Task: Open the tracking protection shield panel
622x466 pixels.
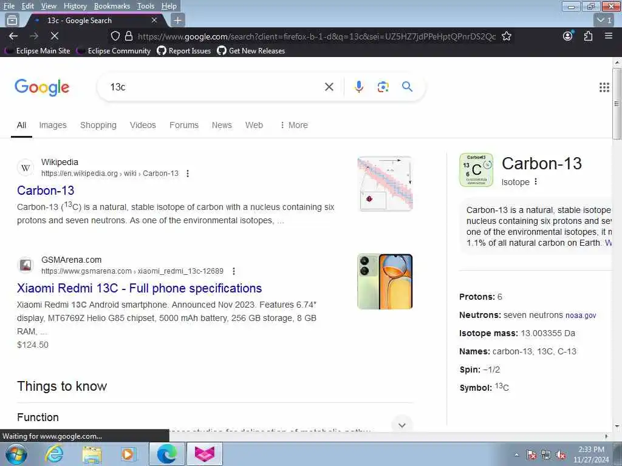Action: pos(115,36)
